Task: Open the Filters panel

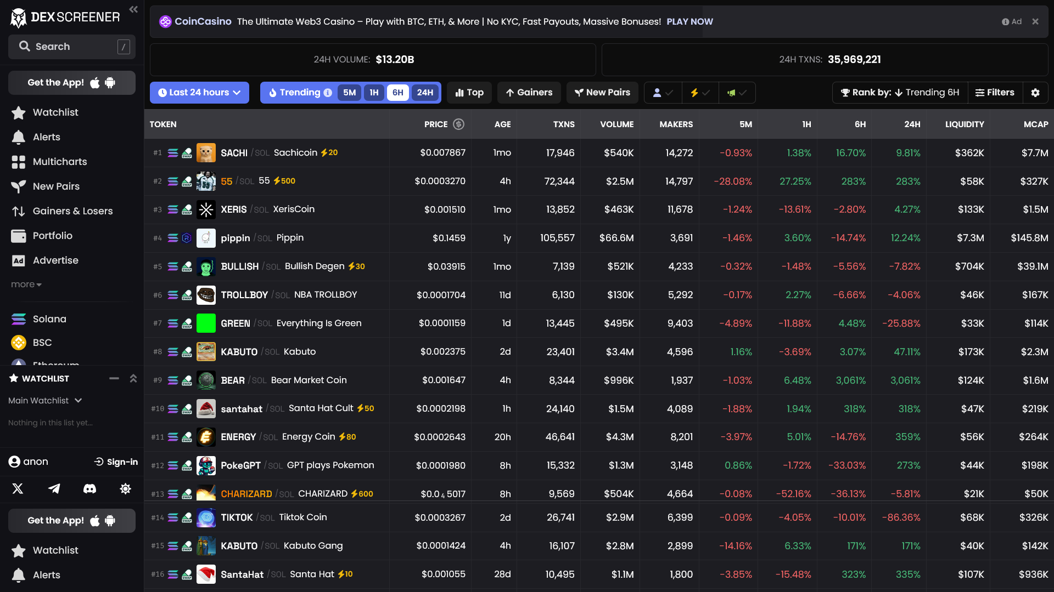Action: (995, 93)
